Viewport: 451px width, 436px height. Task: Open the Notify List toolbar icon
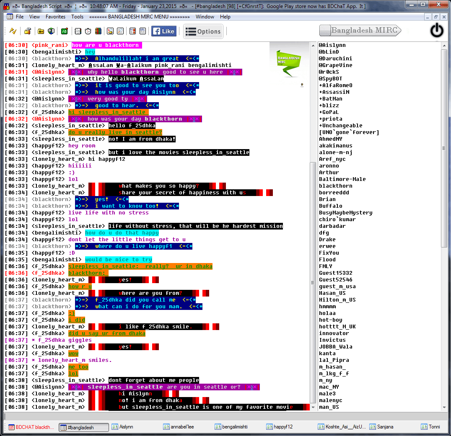click(x=132, y=31)
